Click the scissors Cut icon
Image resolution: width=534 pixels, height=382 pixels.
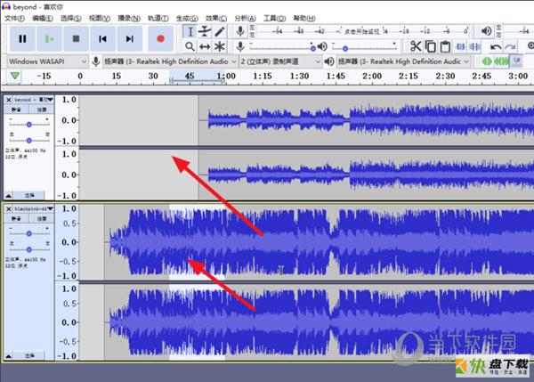click(416, 46)
